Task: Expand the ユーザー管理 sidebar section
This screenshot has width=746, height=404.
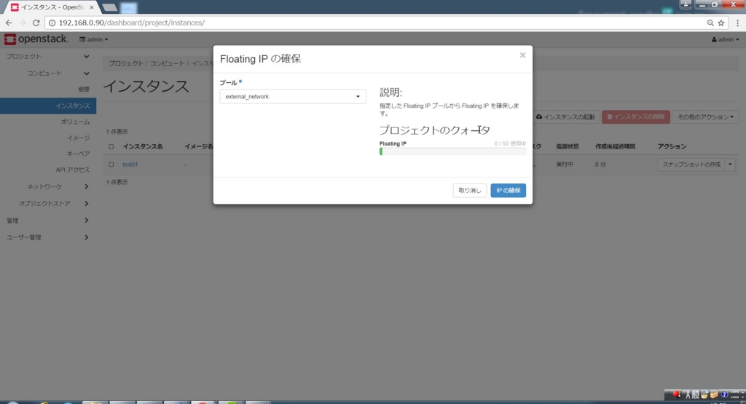Action: (x=47, y=237)
